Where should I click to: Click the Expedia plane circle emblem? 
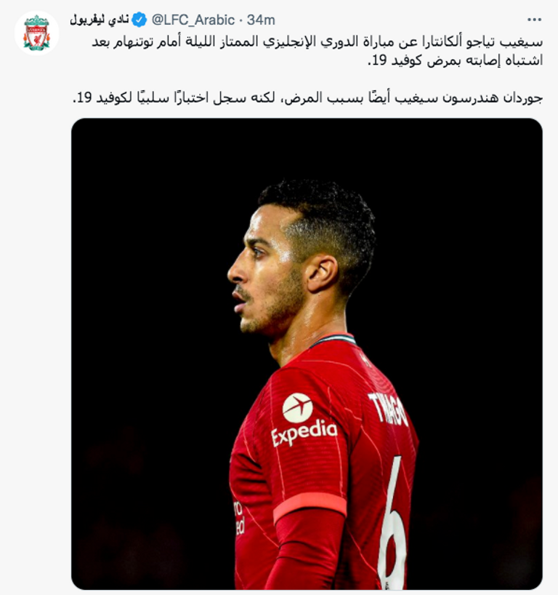coord(298,408)
